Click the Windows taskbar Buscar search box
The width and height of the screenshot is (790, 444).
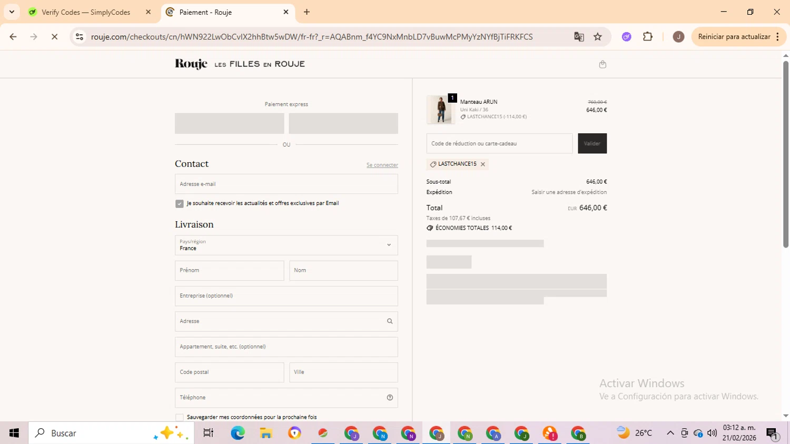coord(111,433)
